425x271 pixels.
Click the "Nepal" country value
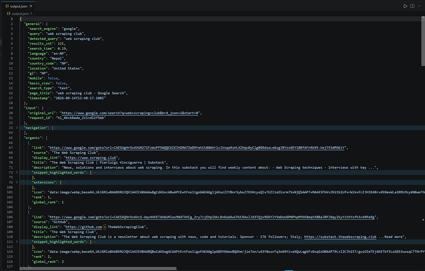pos(57,58)
